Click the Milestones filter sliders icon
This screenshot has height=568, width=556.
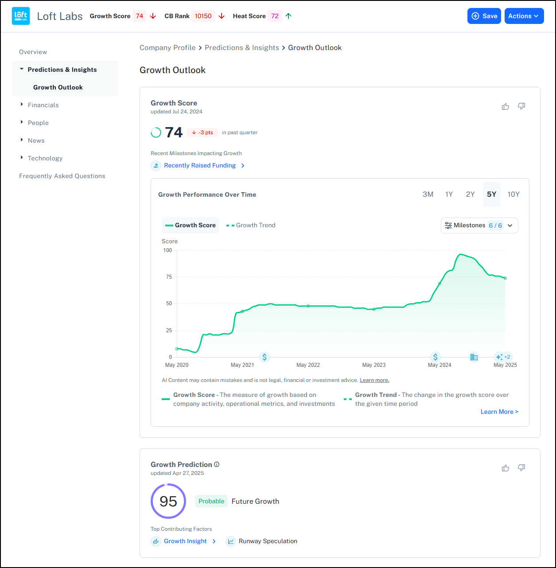click(x=448, y=226)
